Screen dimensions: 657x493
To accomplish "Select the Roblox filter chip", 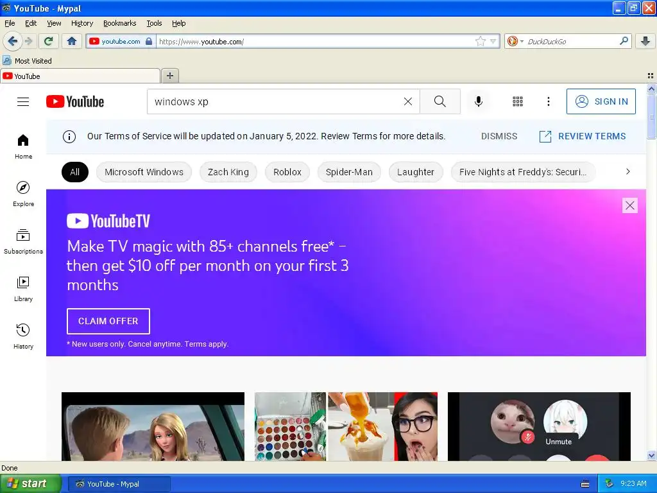I will [287, 172].
